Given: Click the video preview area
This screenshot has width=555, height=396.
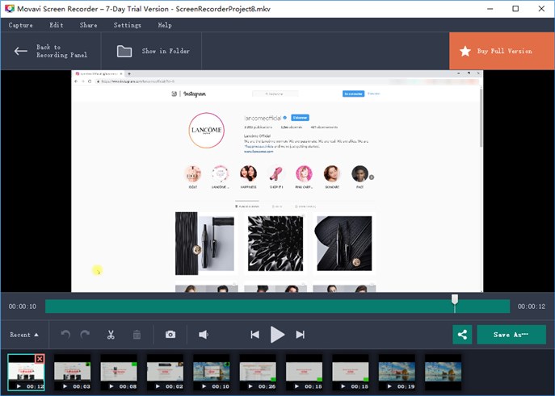Looking at the screenshot, I should tap(277, 181).
